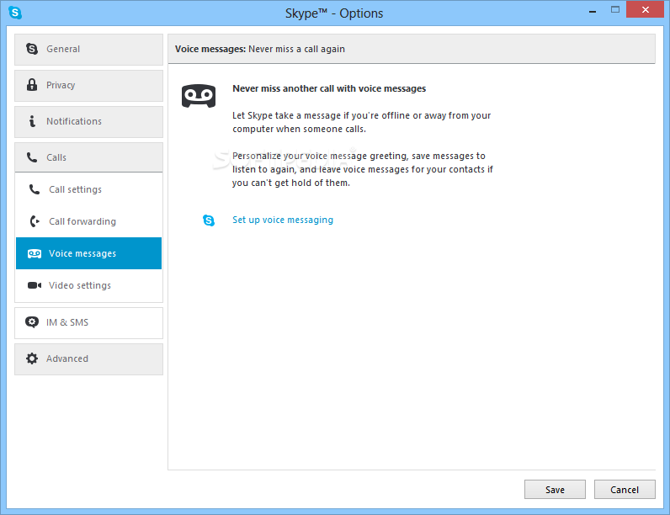Screen dimensions: 670x515
Task: Close the Skype Options window
Action: click(646, 9)
